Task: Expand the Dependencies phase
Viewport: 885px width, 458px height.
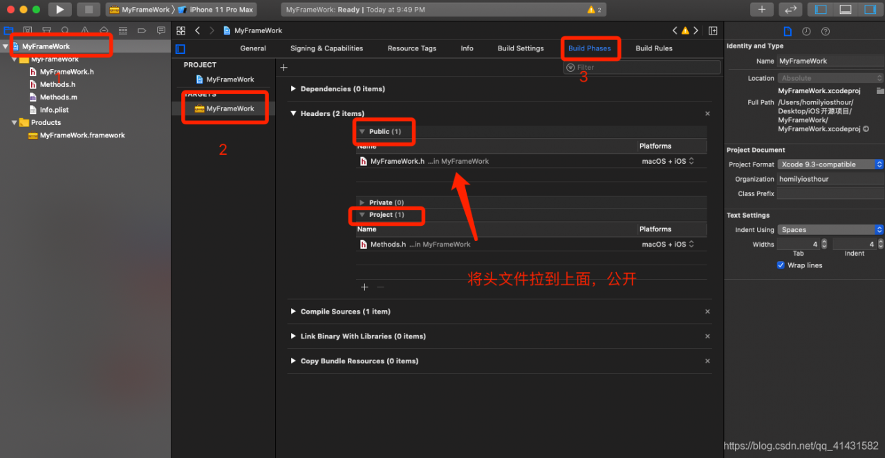Action: point(293,89)
